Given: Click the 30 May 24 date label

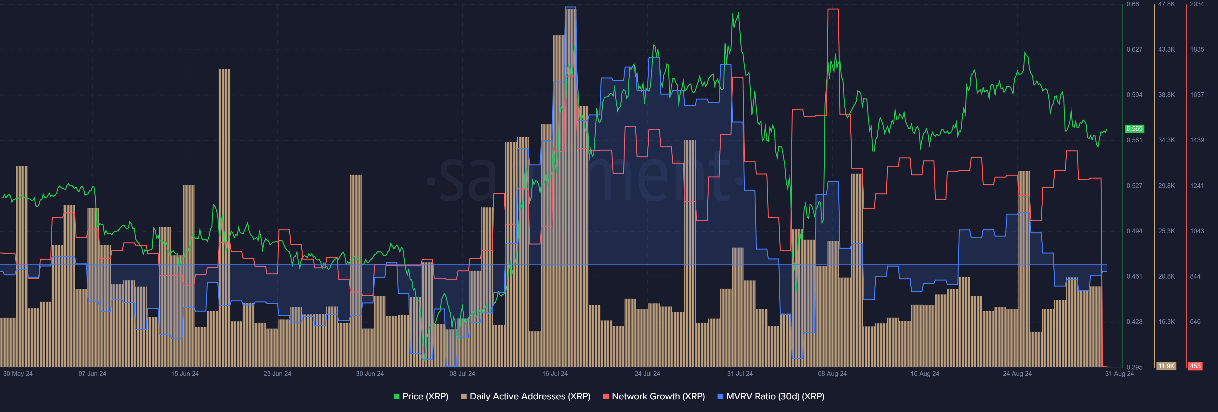Looking at the screenshot, I should point(18,374).
